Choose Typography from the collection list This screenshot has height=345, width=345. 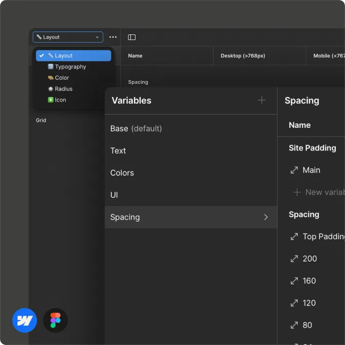[x=70, y=67]
